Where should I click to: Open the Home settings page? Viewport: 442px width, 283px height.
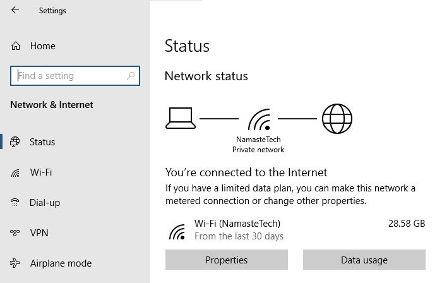43,46
